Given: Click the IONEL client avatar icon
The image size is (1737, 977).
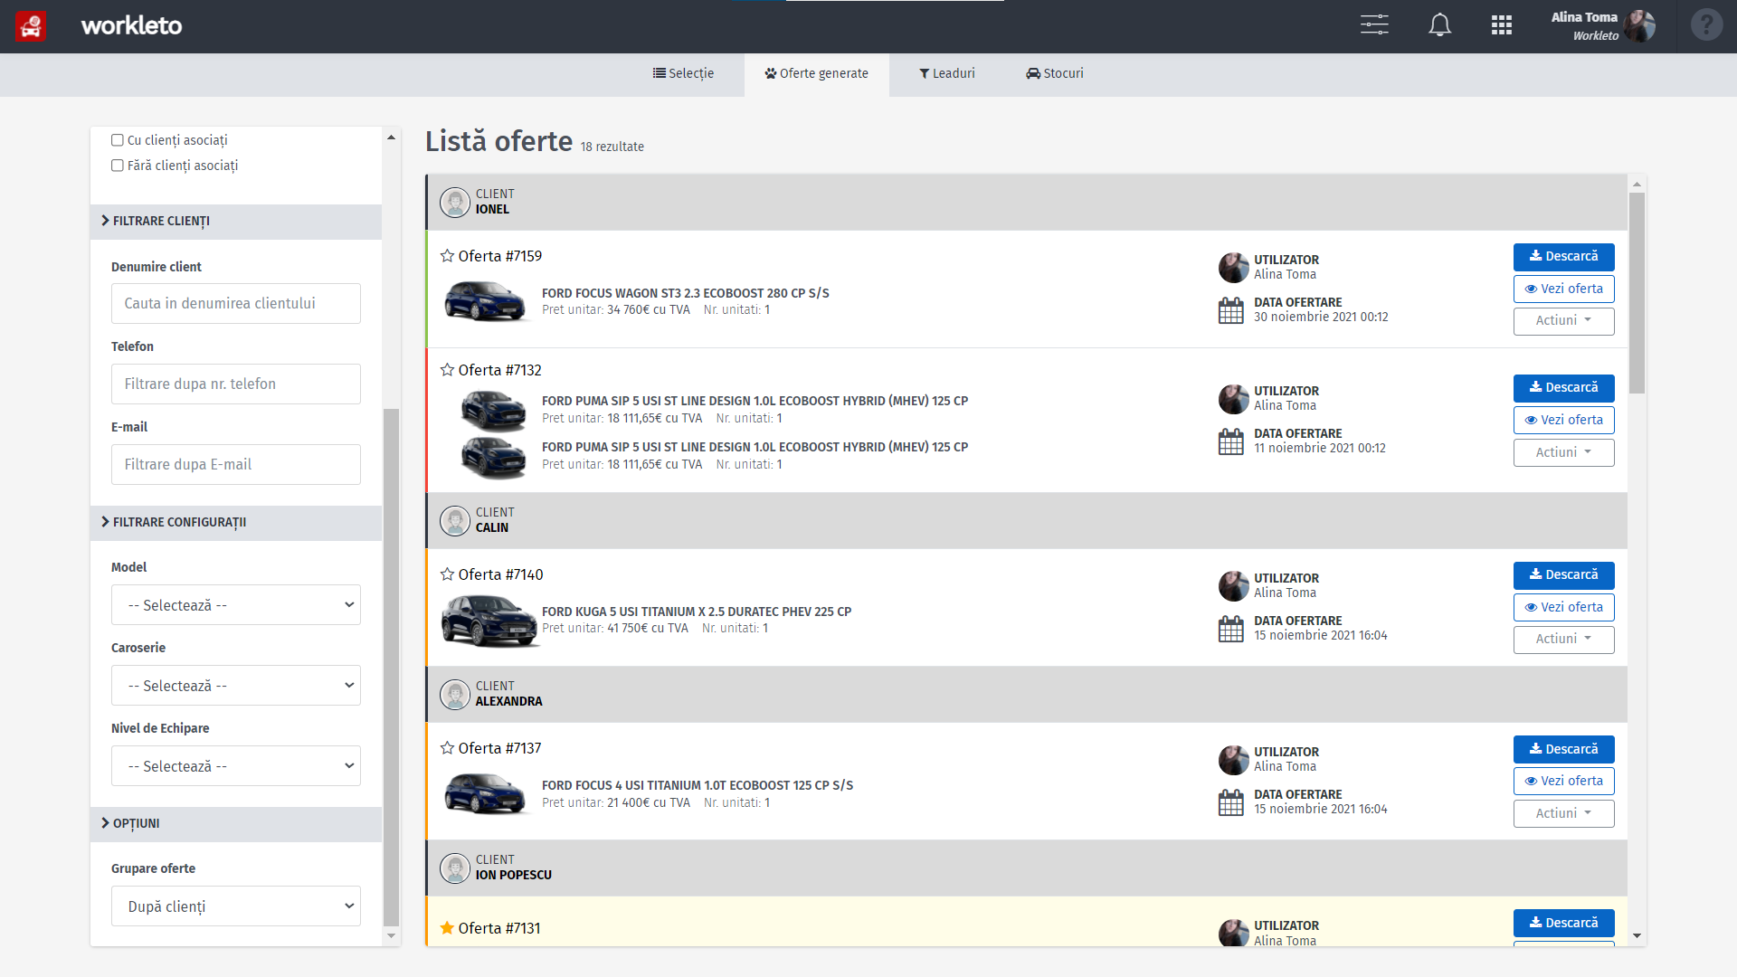Looking at the screenshot, I should 455,202.
